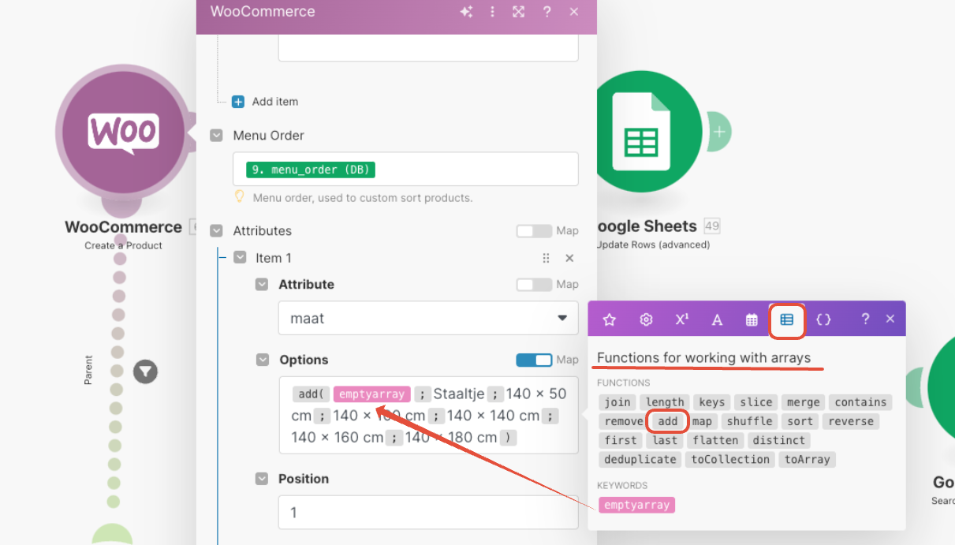The height and width of the screenshot is (545, 955).
Task: Open help for the WooCommerce module panel
Action: click(x=547, y=12)
